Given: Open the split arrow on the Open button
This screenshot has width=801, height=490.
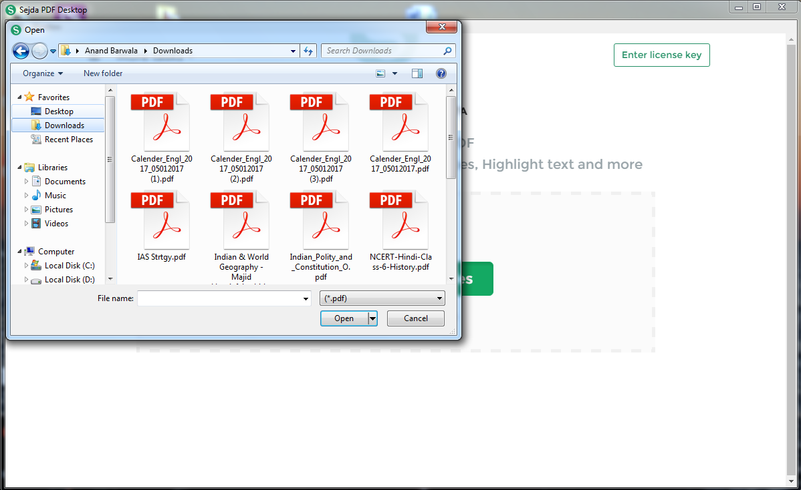Looking at the screenshot, I should pyautogui.click(x=373, y=318).
